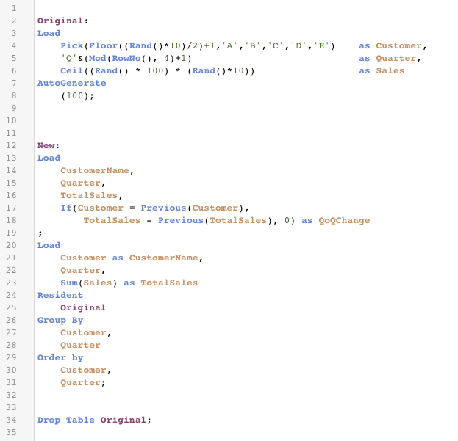Click the 'Order by' clause on line 29
The height and width of the screenshot is (441, 458).
click(x=60, y=357)
